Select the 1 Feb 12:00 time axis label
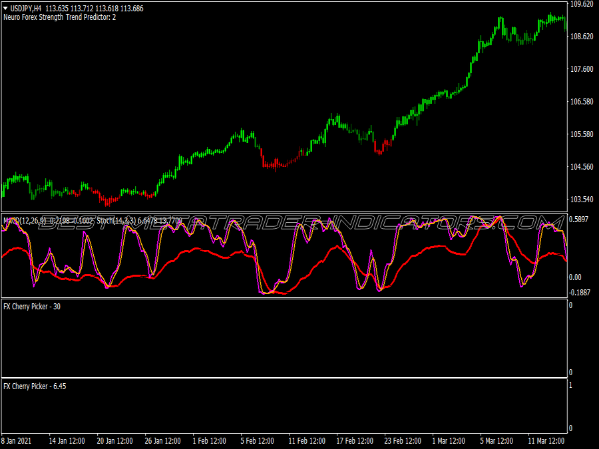This screenshot has height=449, width=599. tap(210, 440)
